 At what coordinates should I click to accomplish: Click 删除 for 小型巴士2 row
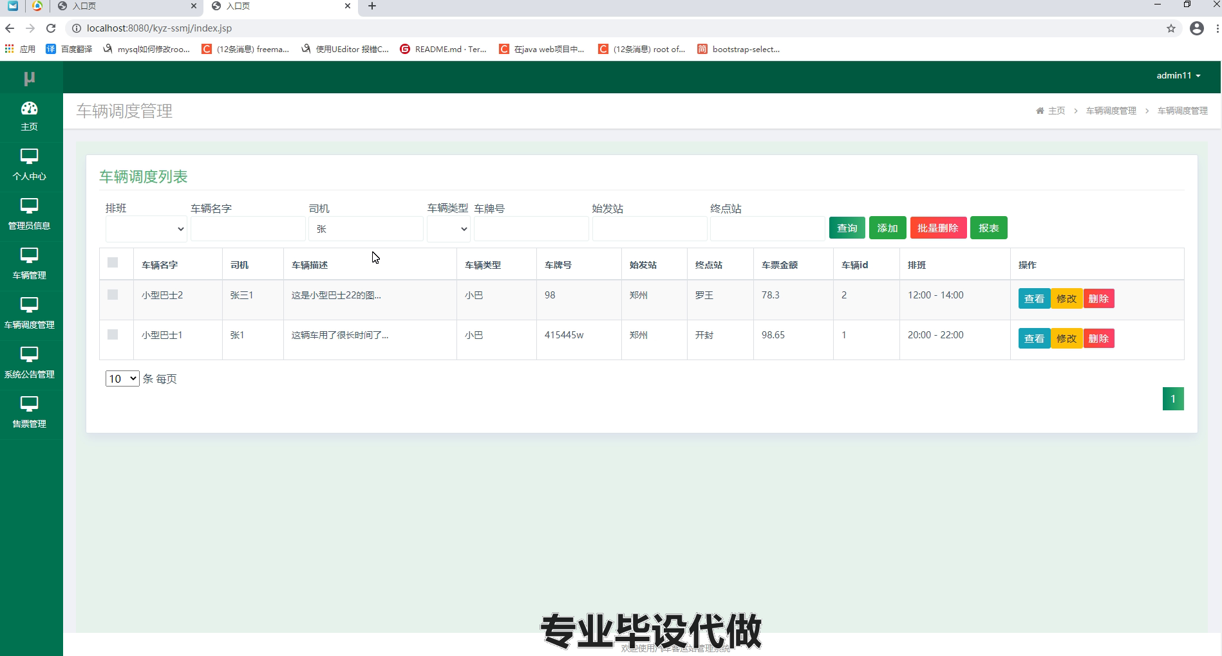point(1098,298)
